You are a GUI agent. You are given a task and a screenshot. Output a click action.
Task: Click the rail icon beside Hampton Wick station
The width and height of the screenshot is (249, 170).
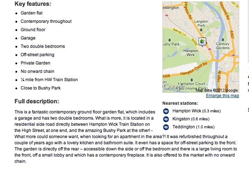pos(166,111)
